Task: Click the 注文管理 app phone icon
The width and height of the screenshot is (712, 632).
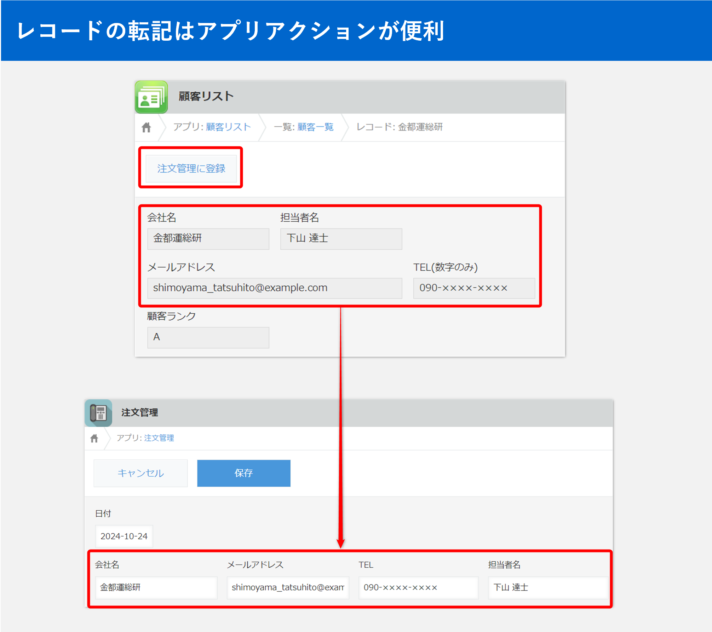Action: (x=99, y=413)
